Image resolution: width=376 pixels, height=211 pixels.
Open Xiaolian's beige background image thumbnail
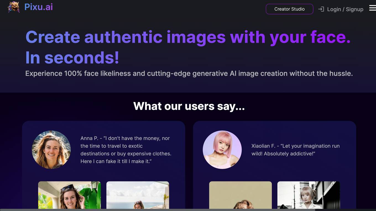(241, 195)
